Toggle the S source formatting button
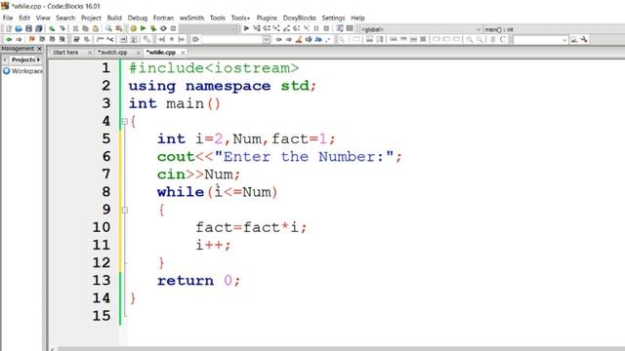Image resolution: width=625 pixels, height=351 pixels. coord(493,39)
